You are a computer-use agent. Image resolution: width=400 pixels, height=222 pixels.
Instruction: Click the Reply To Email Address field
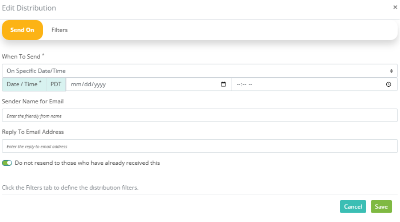pos(200,146)
